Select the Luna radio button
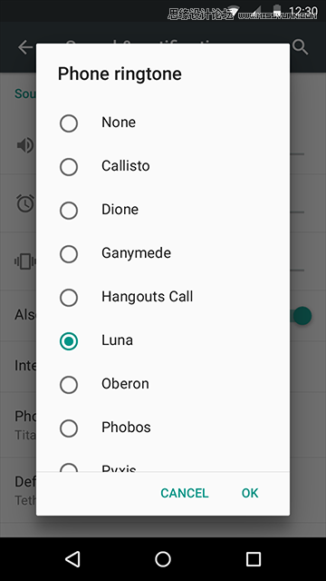The height and width of the screenshot is (581, 326). [x=69, y=341]
